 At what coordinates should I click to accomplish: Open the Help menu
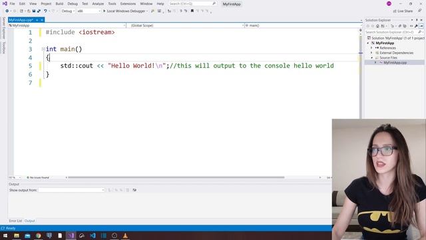(160, 4)
